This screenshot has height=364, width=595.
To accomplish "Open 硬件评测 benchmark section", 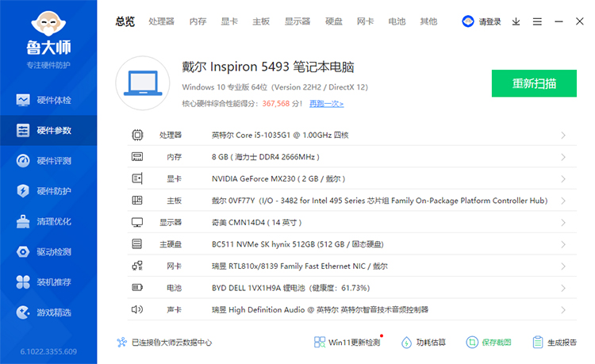I will 48,161.
